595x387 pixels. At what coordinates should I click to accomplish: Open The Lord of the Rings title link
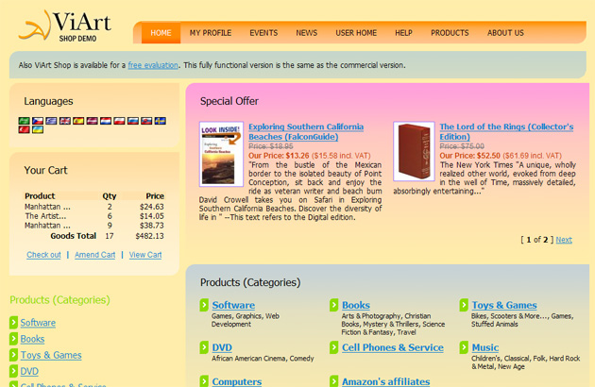506,131
